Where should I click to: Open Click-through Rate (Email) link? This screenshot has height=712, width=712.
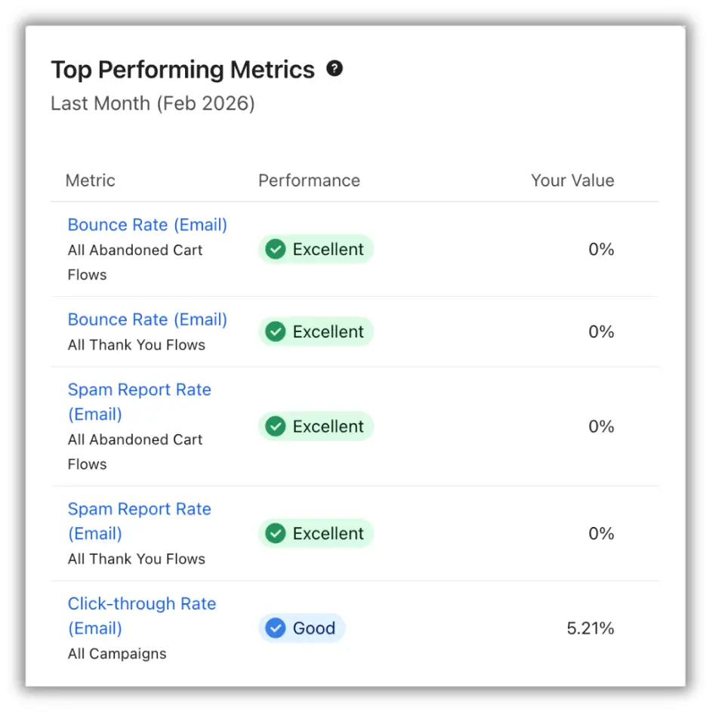click(x=142, y=616)
